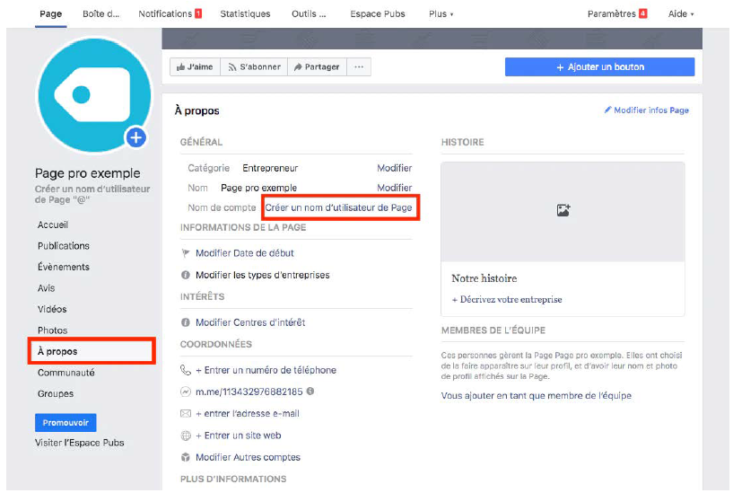
Task: Click info icon beside Centres d'intérêt
Action: click(x=186, y=322)
